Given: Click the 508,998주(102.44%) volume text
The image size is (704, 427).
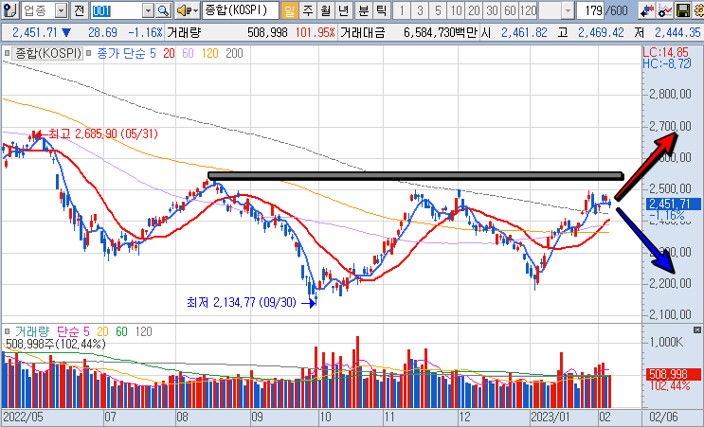Looking at the screenshot, I should point(56,345).
